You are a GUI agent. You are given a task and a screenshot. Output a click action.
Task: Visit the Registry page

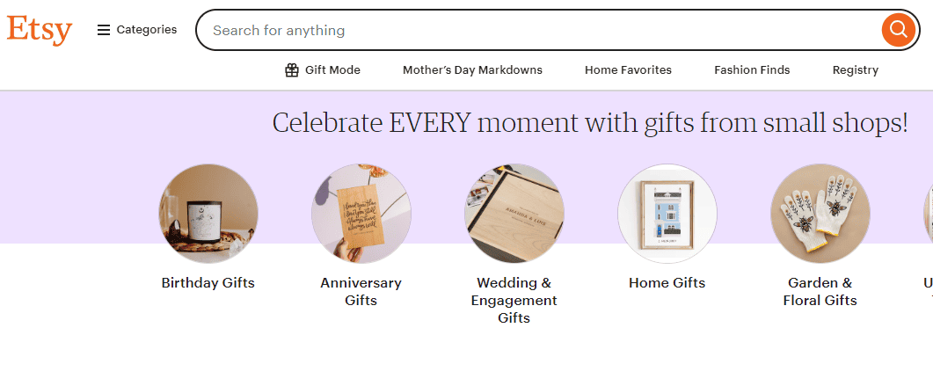pos(855,70)
